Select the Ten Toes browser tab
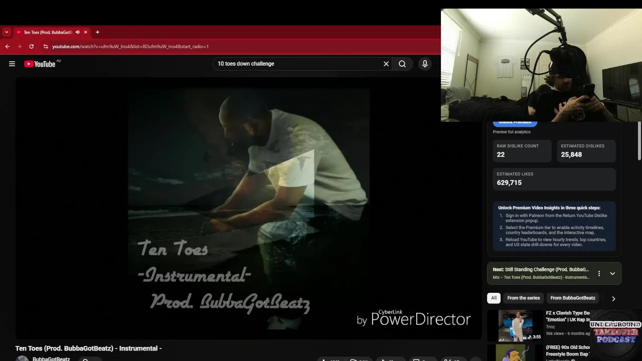Image resolution: width=642 pixels, height=361 pixels. coord(48,32)
